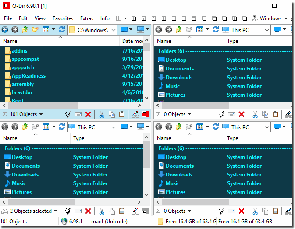
Task: Refresh the top-right This PC pane
Action: [x=216, y=29]
